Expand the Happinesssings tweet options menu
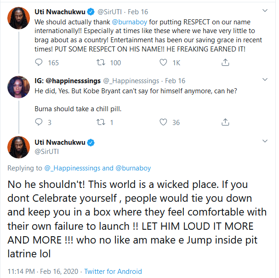279x278 pixels. click(264, 80)
